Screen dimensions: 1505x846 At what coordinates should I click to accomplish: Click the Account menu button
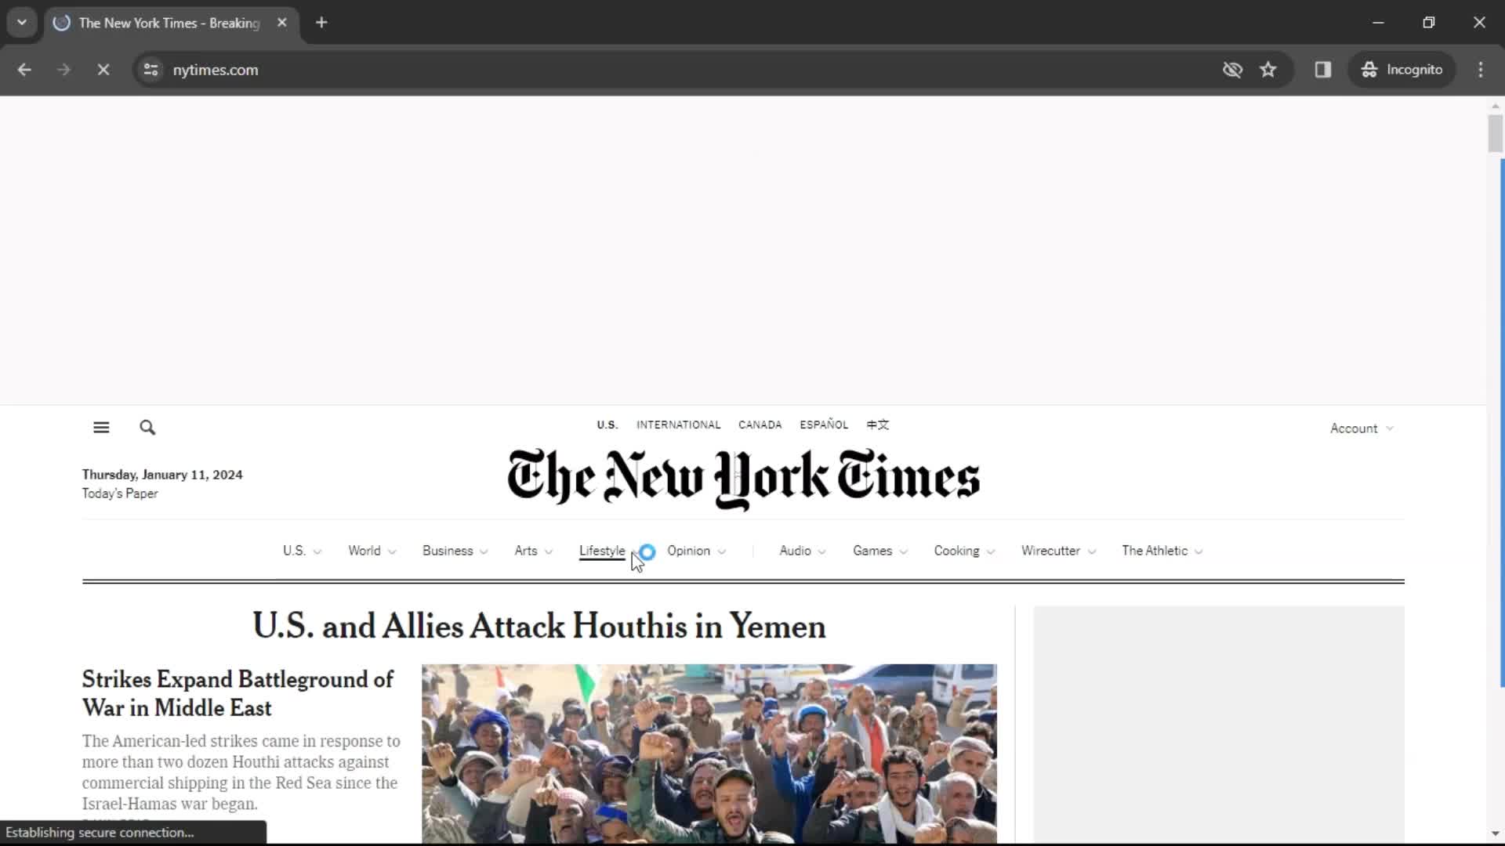(x=1360, y=427)
